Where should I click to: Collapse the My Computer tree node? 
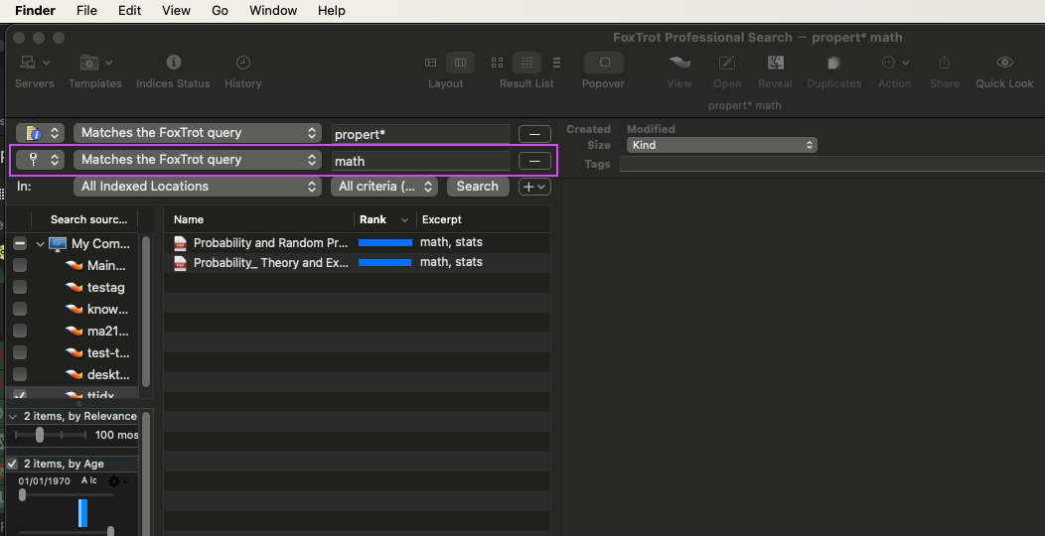pyautogui.click(x=40, y=244)
